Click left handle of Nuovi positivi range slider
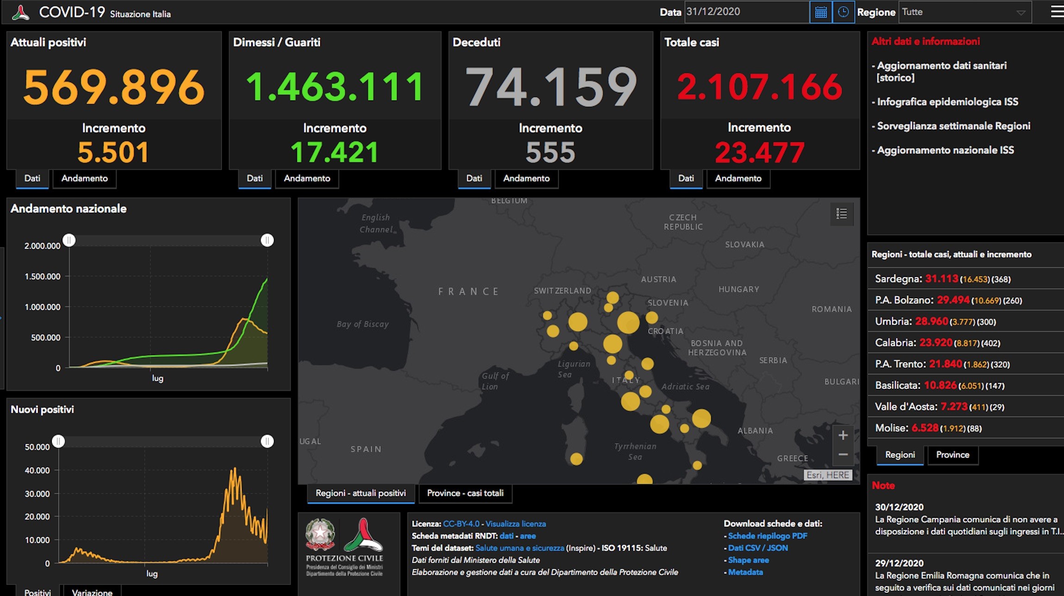The width and height of the screenshot is (1064, 596). click(x=58, y=441)
